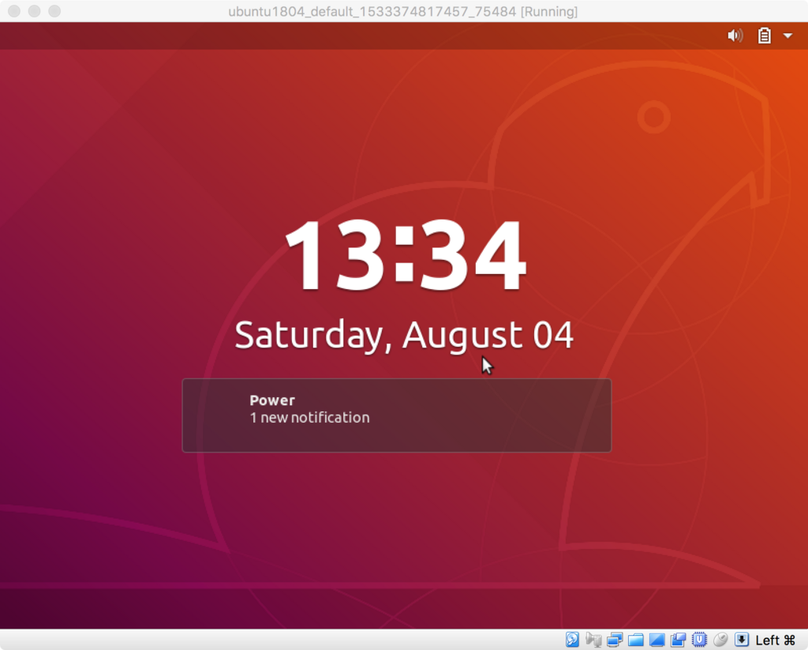
Task: Click the battery power icon
Action: click(764, 36)
